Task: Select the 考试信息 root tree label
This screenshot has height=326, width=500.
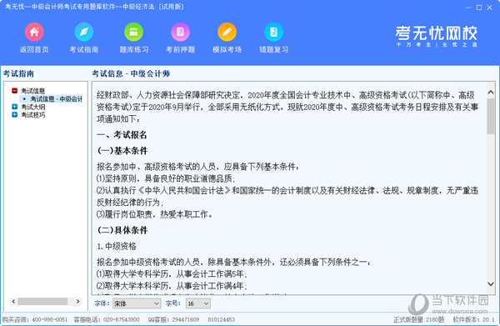Action: [32, 91]
